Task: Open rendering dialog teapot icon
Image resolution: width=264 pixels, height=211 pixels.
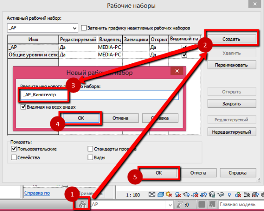Action: pos(187,195)
